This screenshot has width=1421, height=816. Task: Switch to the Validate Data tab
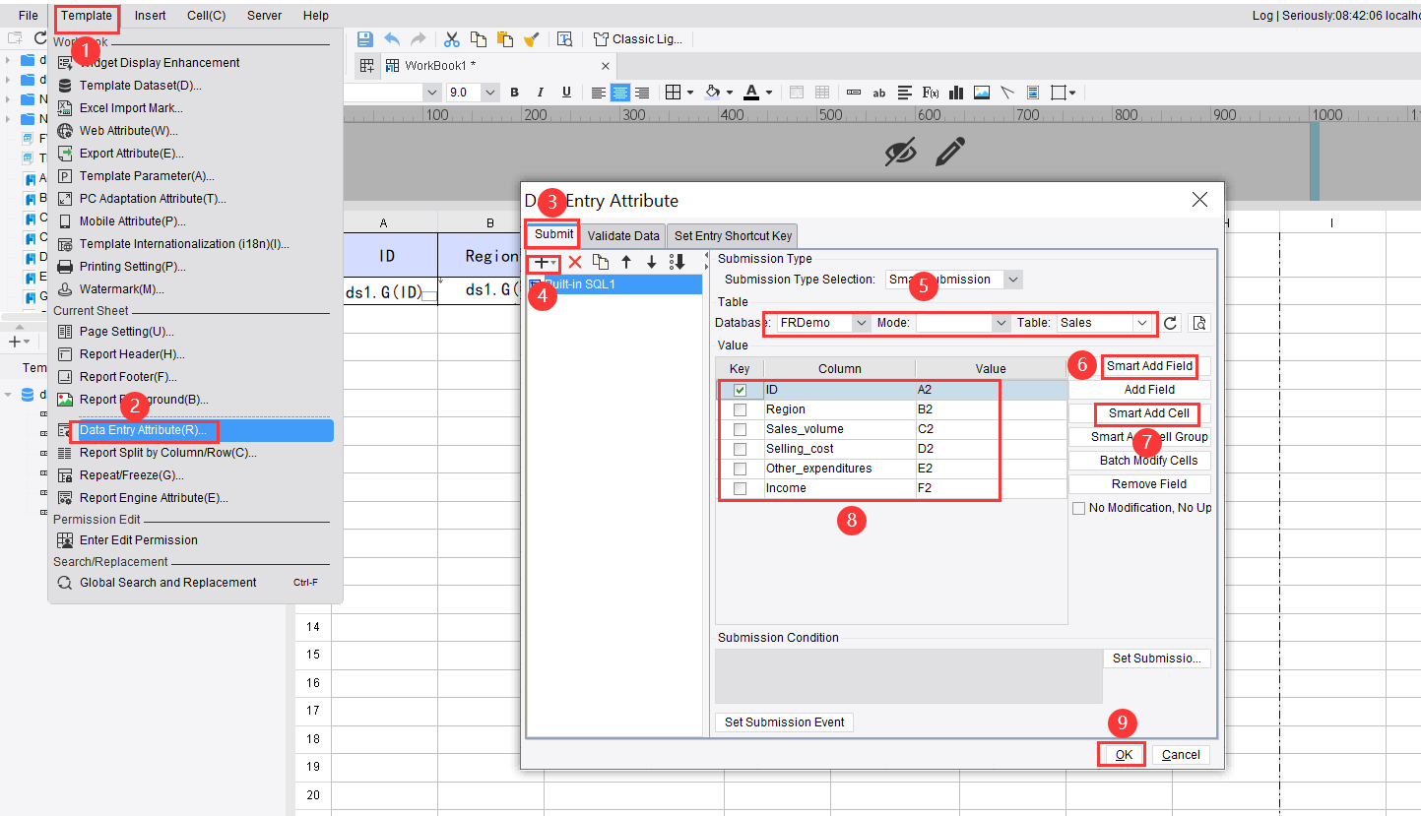tap(622, 235)
